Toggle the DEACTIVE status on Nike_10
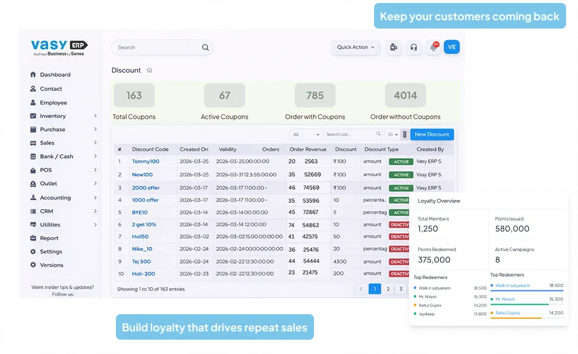This screenshot has width=578, height=354. pos(401,249)
